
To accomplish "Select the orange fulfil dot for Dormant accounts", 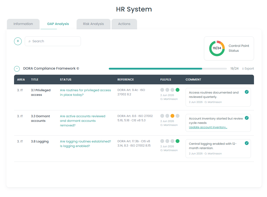I will tap(172, 116).
